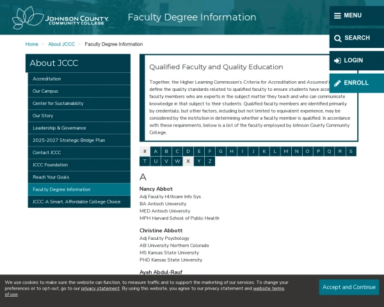
Task: Click the LOGIN arrow icon
Action: 337,60
